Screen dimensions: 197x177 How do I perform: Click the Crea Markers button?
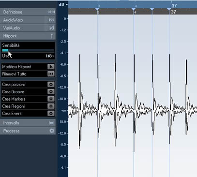click(28, 99)
